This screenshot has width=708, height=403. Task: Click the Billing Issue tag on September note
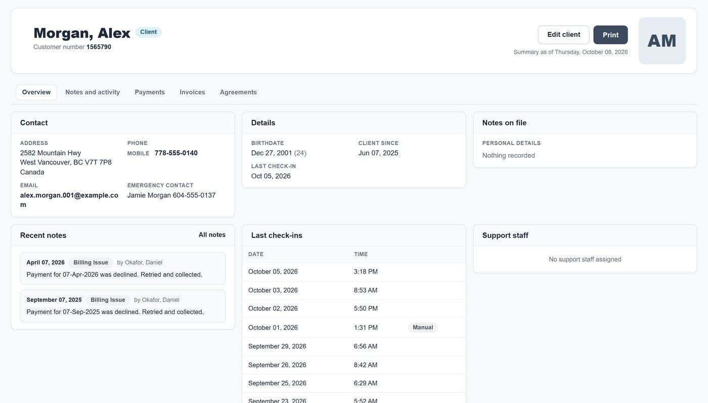coord(108,300)
